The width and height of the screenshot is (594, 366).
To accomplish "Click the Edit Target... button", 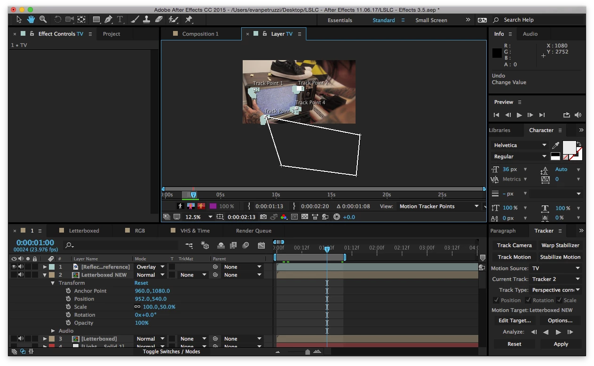I will pyautogui.click(x=514, y=320).
